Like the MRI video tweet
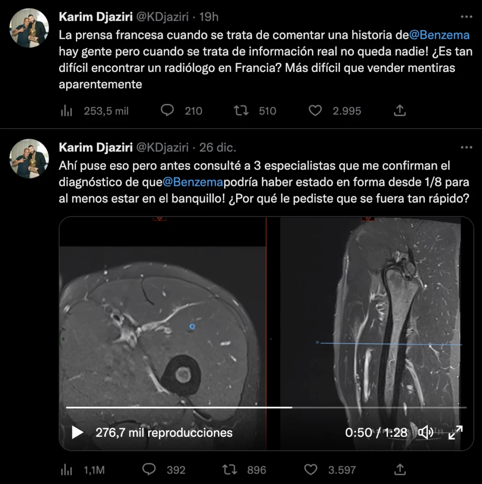This screenshot has height=484, width=482. click(311, 469)
